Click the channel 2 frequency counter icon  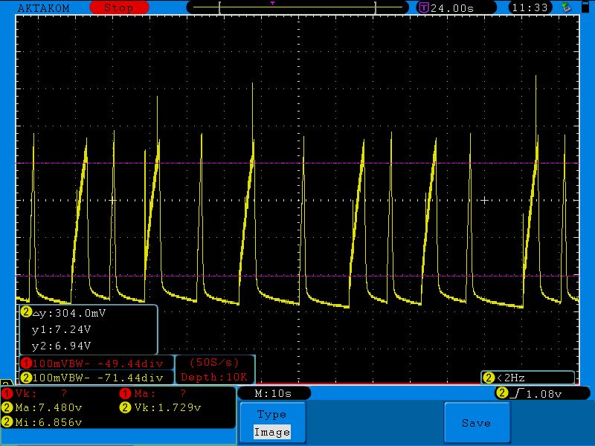coord(489,378)
